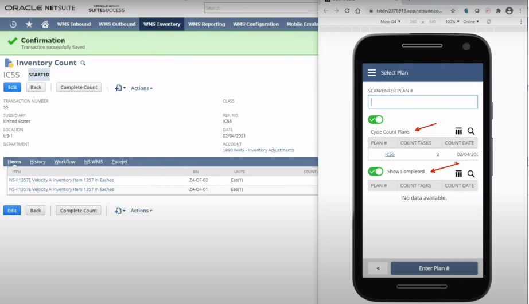
Task: Open the Shortcuts star icon
Action: tap(29, 24)
